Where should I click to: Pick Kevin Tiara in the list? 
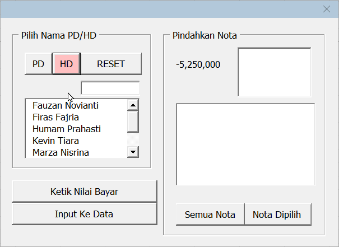[x=77, y=141]
